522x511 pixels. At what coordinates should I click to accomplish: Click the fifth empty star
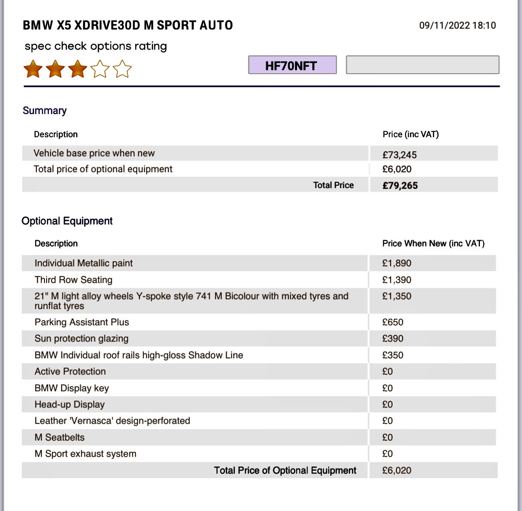(x=122, y=69)
